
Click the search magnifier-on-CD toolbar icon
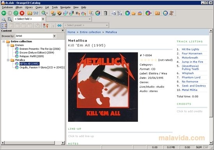point(44,13)
